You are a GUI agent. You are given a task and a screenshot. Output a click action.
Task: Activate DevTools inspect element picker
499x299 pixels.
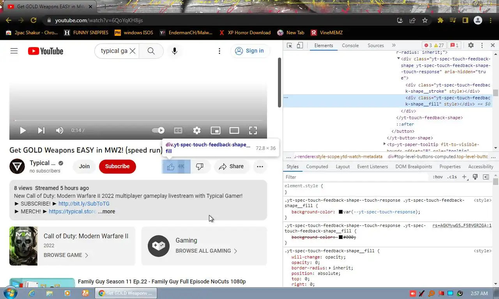tap(289, 46)
